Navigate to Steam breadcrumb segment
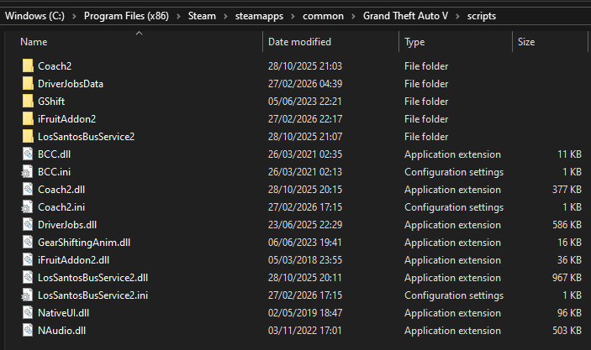Screen dimensions: 591x350 [202, 16]
